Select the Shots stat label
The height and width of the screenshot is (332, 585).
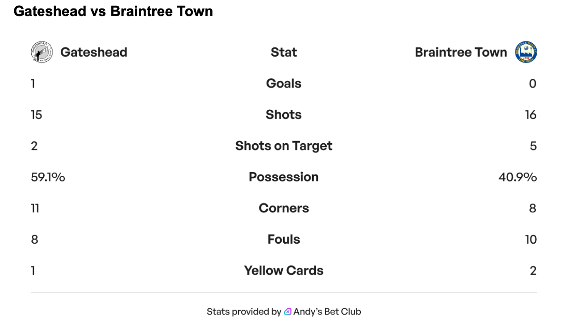[284, 115]
